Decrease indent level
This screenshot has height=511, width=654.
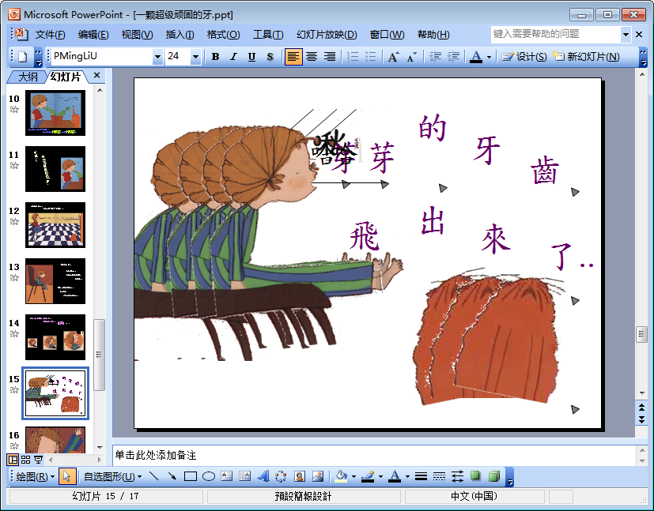click(x=435, y=57)
